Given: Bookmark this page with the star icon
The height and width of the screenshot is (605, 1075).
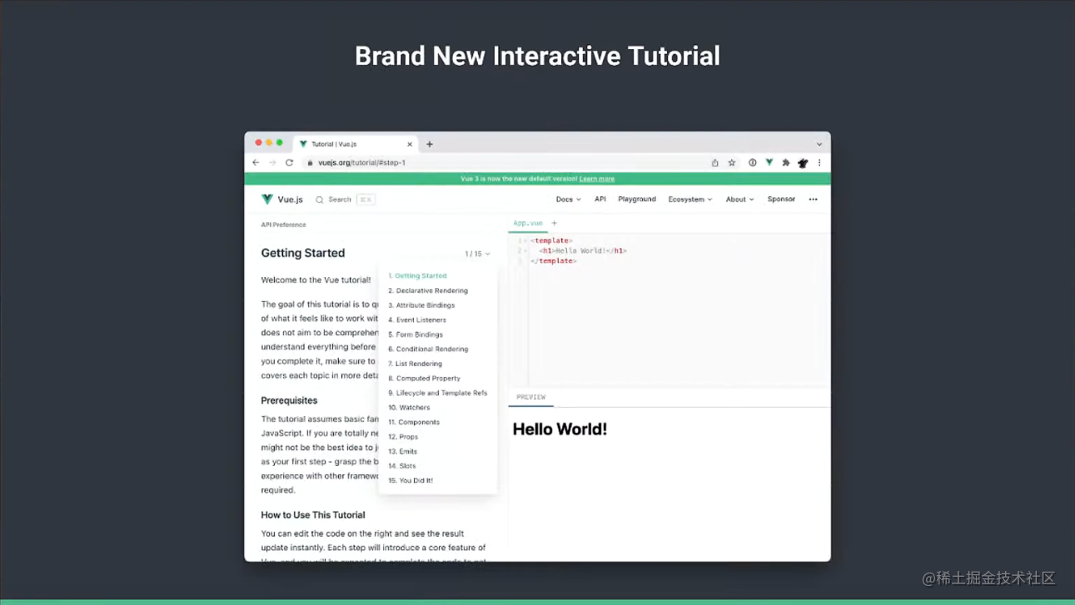Looking at the screenshot, I should click(732, 163).
